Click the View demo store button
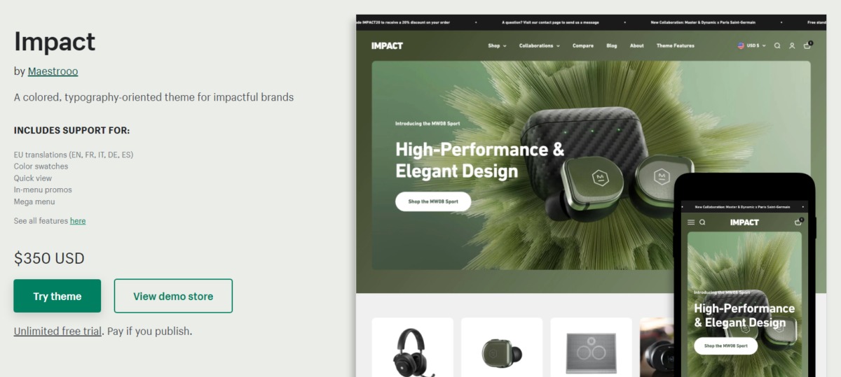 click(173, 296)
